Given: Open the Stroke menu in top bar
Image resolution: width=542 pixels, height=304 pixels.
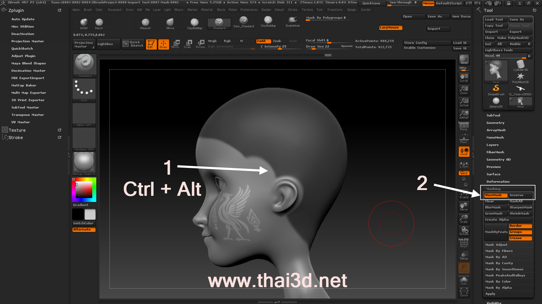Looking at the screenshot, I should (292, 10).
